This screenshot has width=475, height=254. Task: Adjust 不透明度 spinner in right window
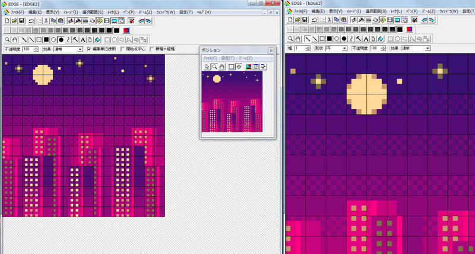(384, 48)
